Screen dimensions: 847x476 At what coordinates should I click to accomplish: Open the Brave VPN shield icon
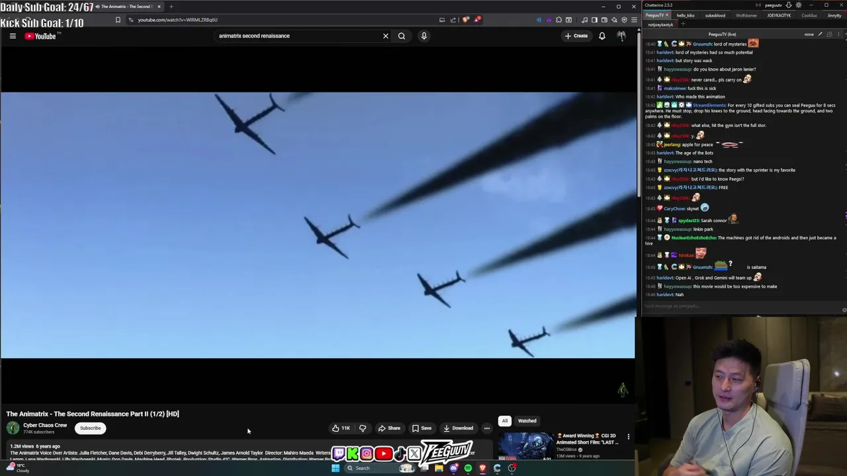tap(624, 20)
